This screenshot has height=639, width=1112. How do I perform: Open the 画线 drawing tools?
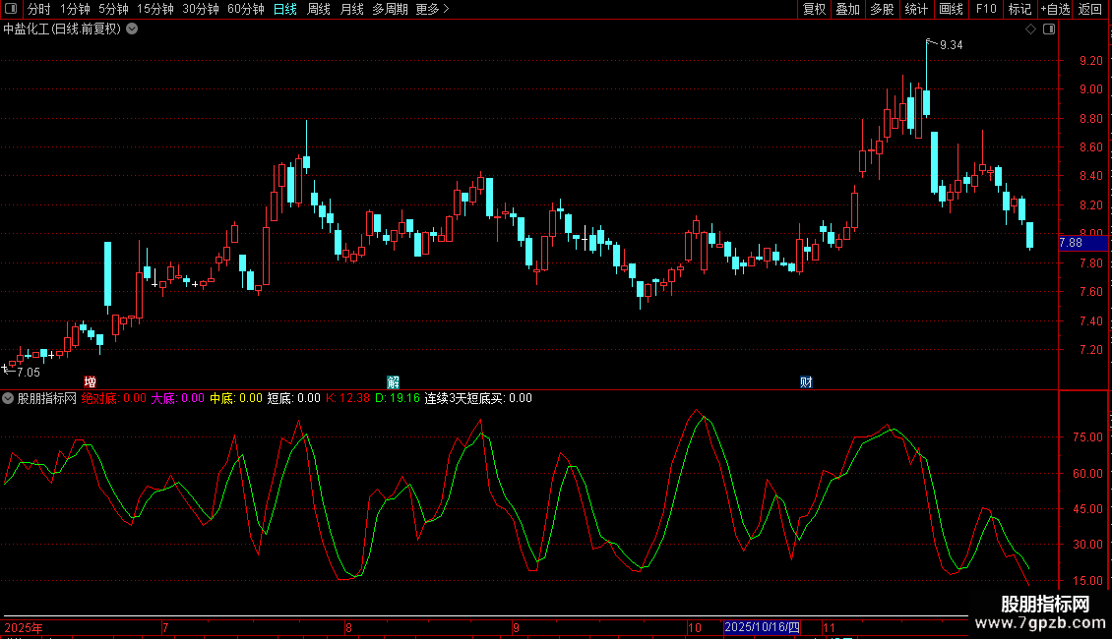tap(951, 9)
